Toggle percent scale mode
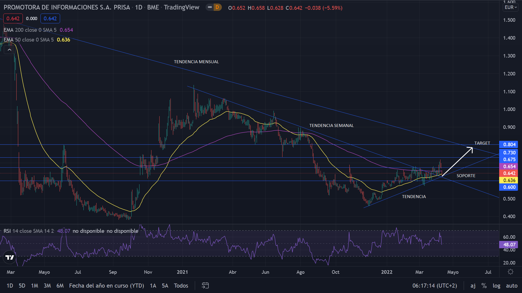The width and height of the screenshot is (522, 293). click(484, 285)
